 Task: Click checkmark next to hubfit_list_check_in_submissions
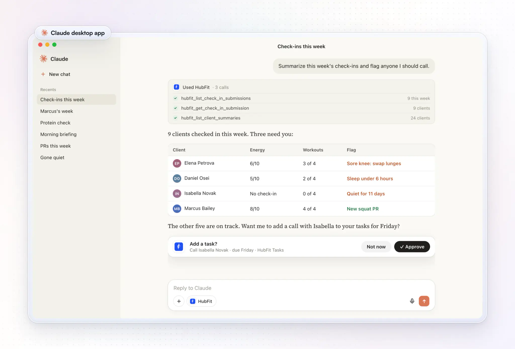click(x=176, y=98)
